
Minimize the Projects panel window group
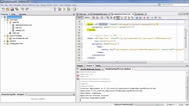coord(74,14)
